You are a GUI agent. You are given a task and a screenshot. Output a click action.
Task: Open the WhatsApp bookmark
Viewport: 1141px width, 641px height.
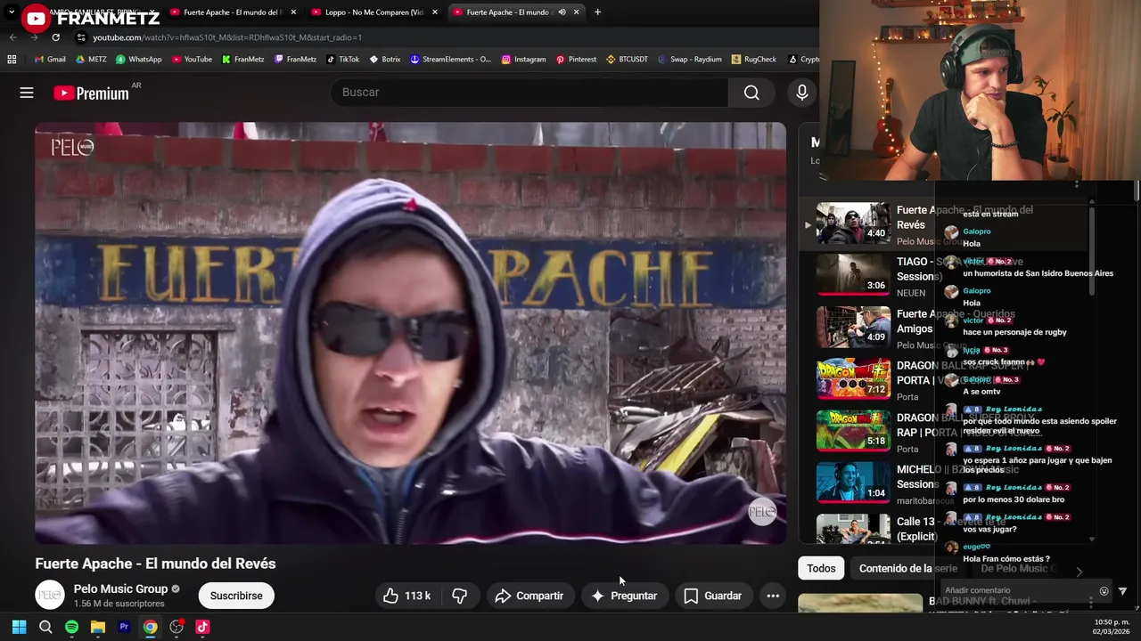[139, 60]
